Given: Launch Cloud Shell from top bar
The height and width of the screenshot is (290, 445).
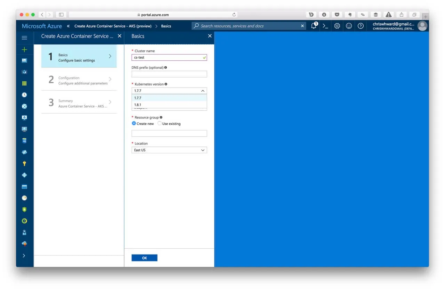Looking at the screenshot, I should coord(325,26).
